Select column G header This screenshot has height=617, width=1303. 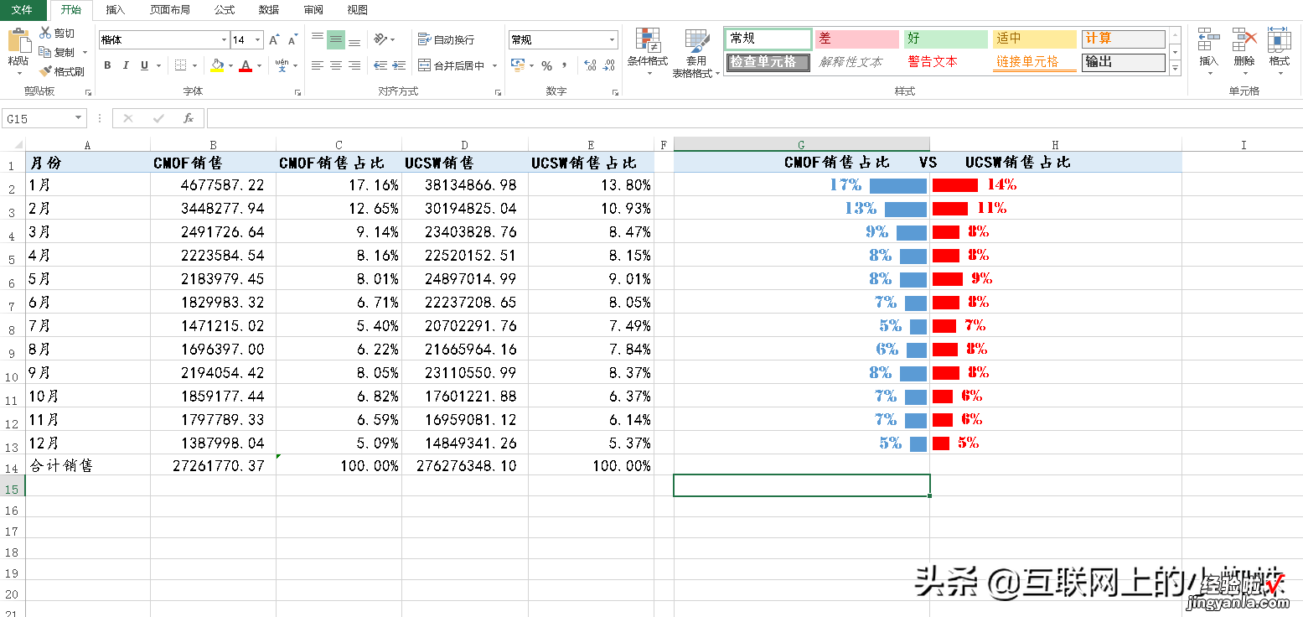[x=802, y=145]
